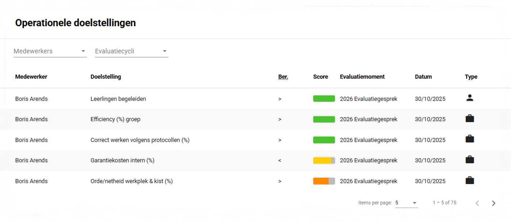Open the Evaluatiecycli filter dropdown

(x=131, y=51)
